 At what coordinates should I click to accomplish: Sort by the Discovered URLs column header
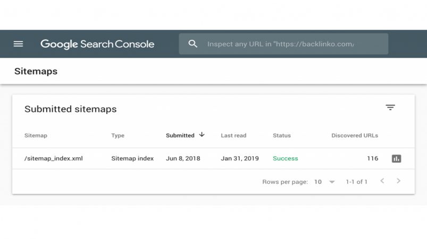point(355,135)
